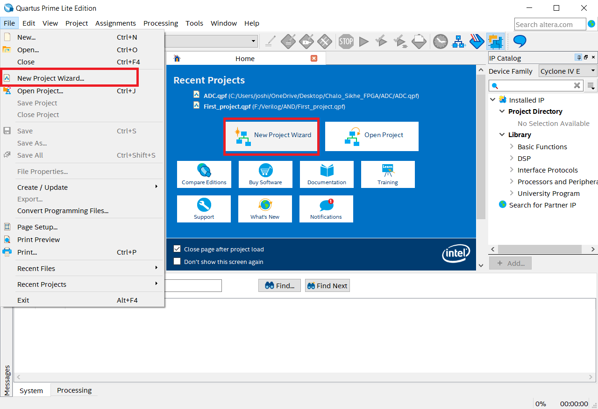
Task: Open the IP Catalog options menu icon
Action: coord(591,86)
